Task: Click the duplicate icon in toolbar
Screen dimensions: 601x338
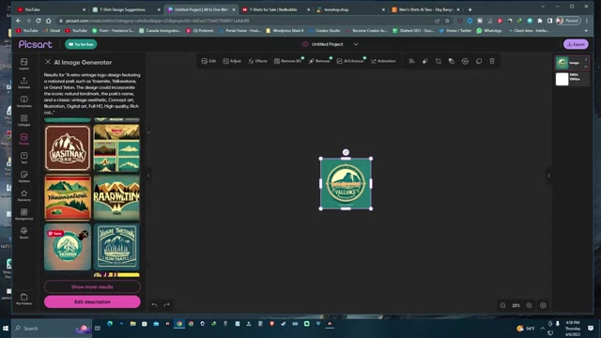Action: point(479,61)
